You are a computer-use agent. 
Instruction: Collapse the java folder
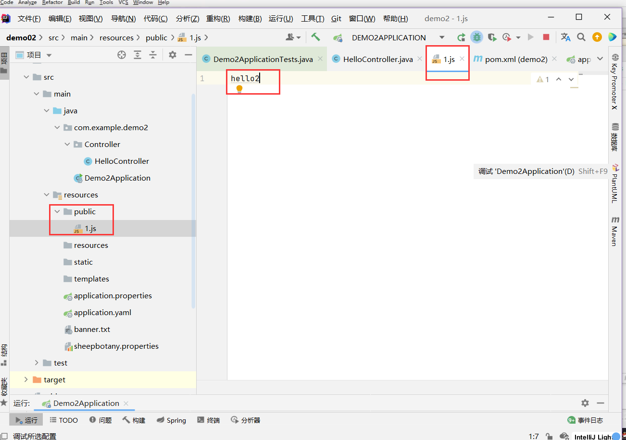click(x=47, y=110)
